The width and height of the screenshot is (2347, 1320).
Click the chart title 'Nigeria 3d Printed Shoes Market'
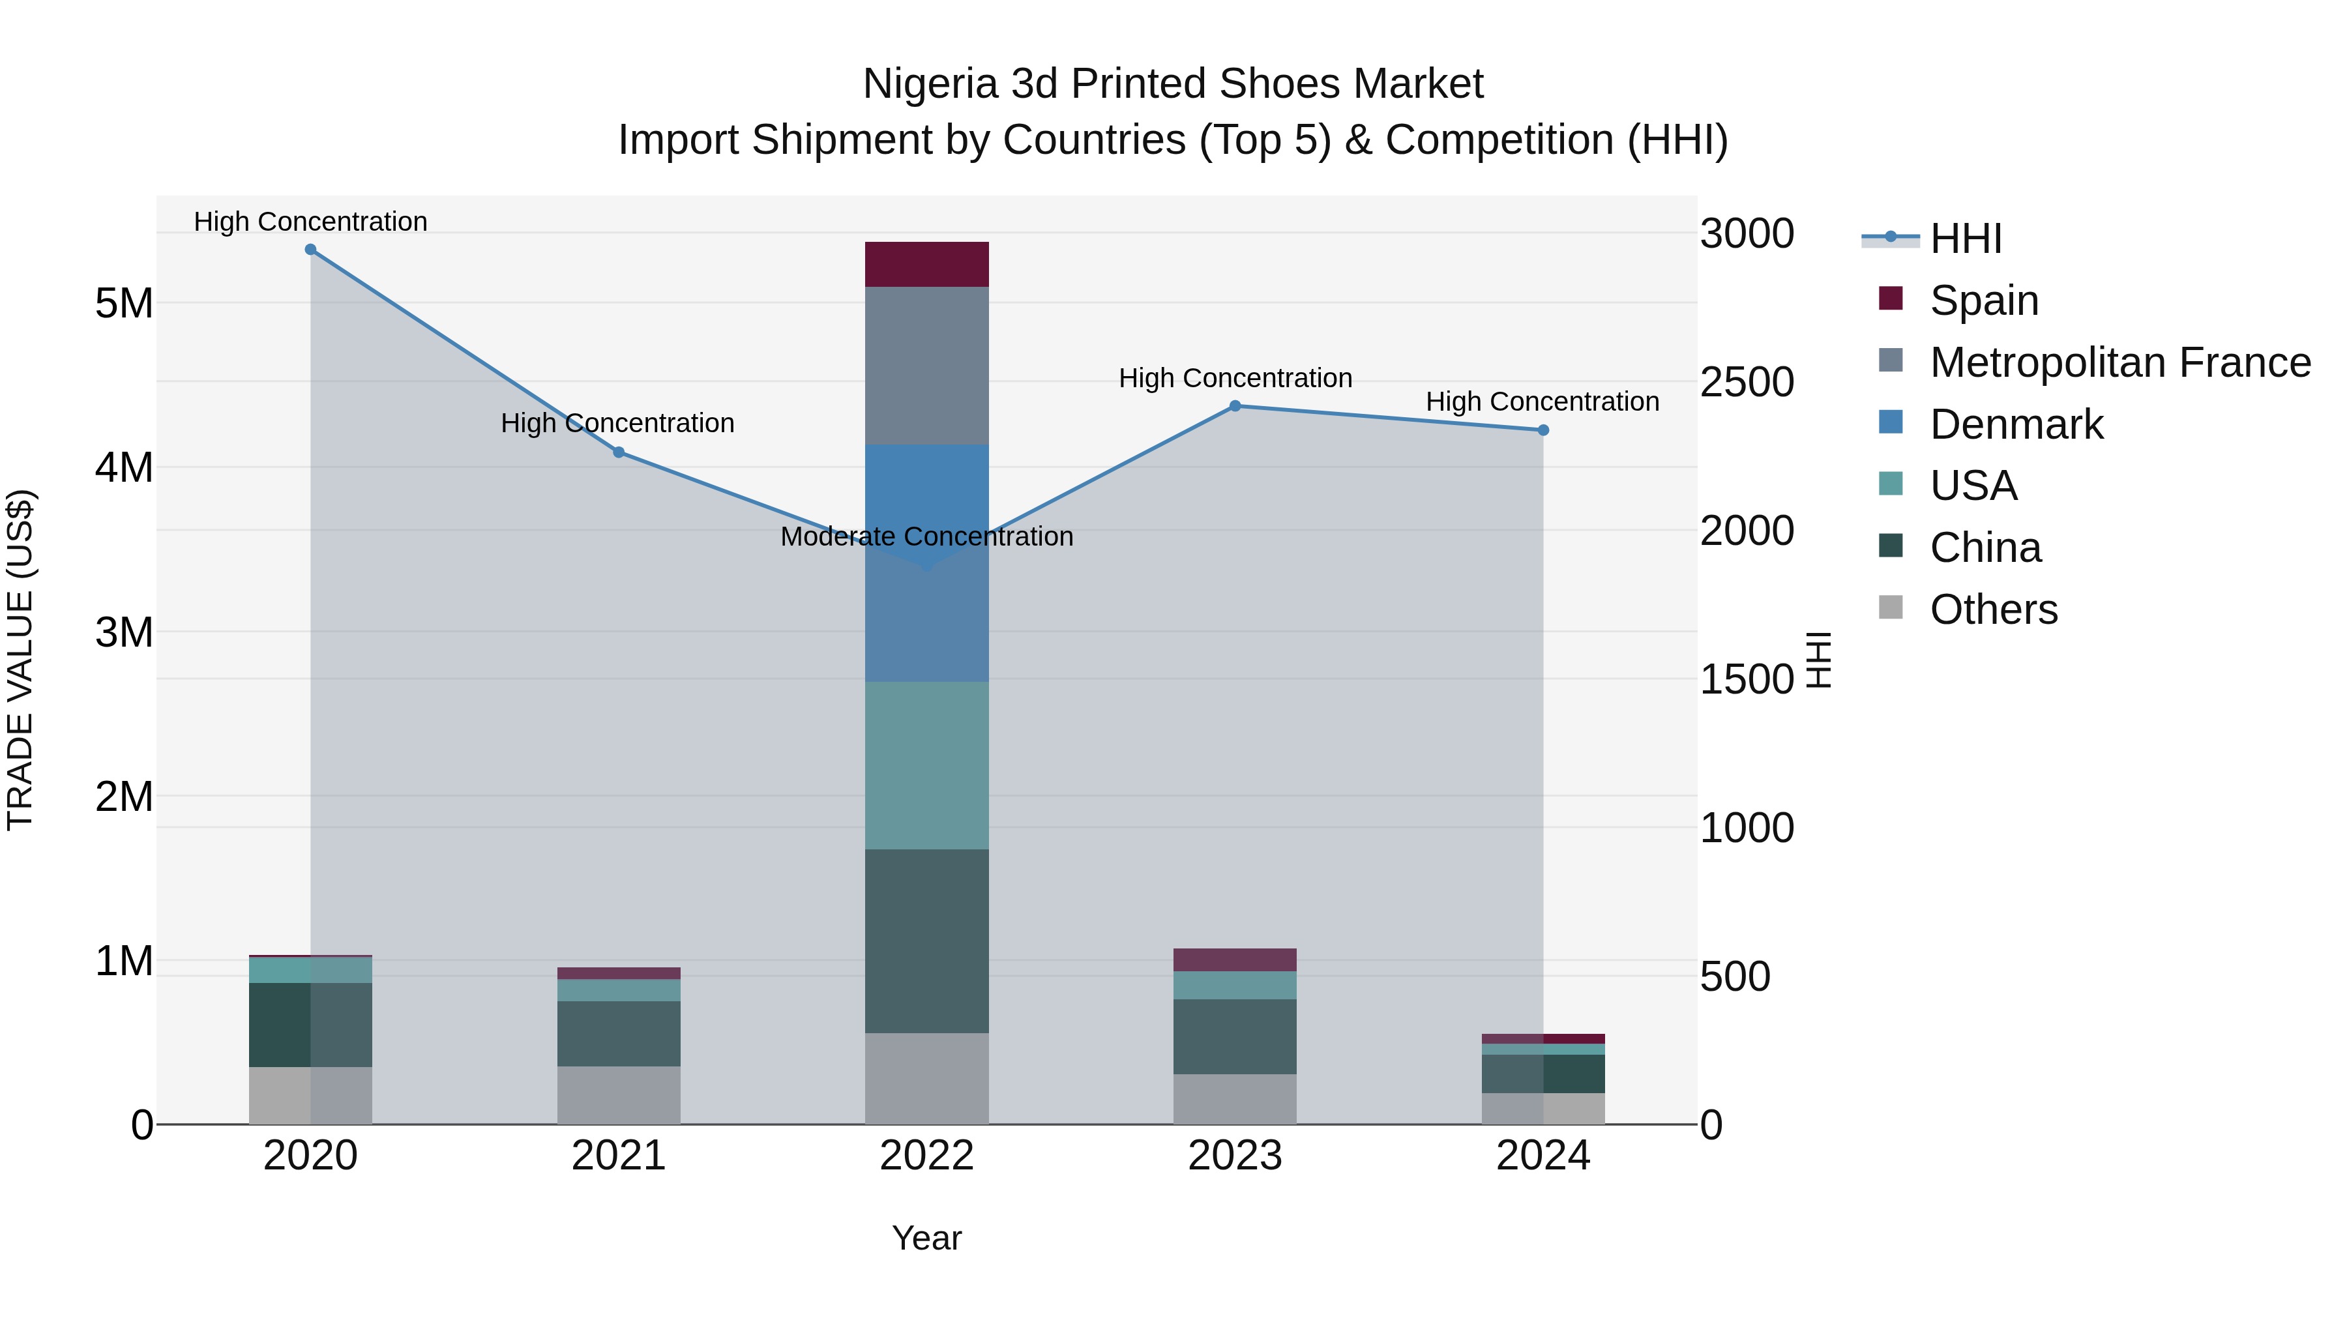point(1173,84)
